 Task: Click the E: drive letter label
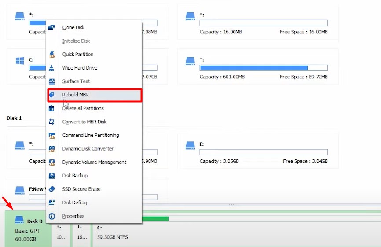click(x=201, y=144)
